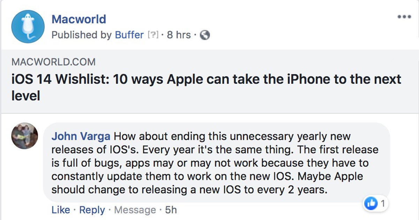Screen dimensions: 419x220
Task: Click the gray link preview card background
Action: pos(209,82)
